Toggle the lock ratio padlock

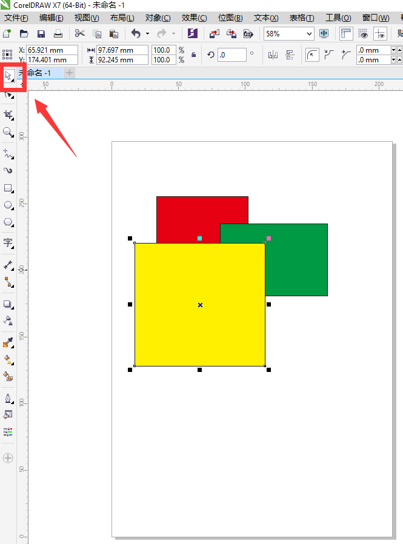194,55
